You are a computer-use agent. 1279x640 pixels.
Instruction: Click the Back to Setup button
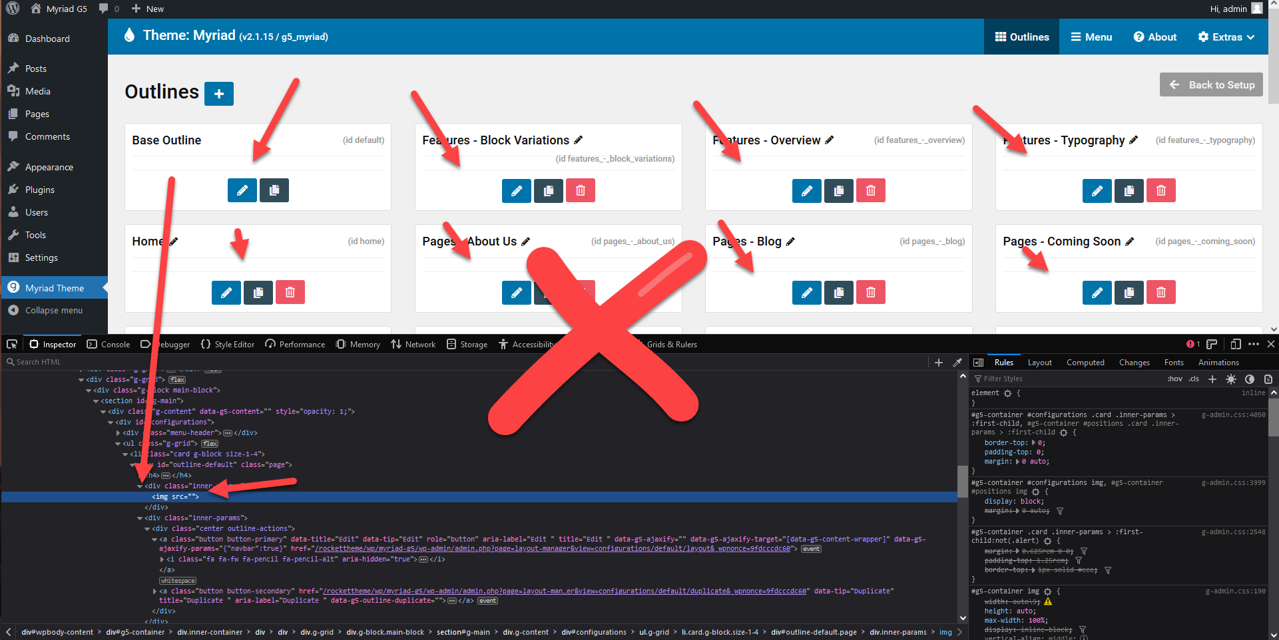[x=1211, y=84]
